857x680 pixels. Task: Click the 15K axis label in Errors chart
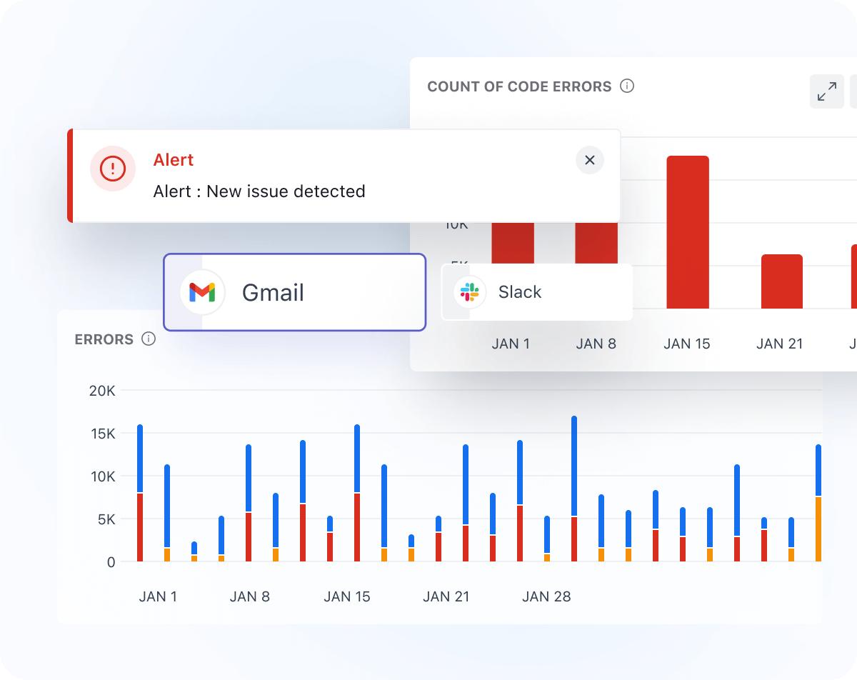101,434
